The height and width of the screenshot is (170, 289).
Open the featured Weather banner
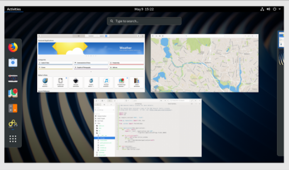[91, 48]
